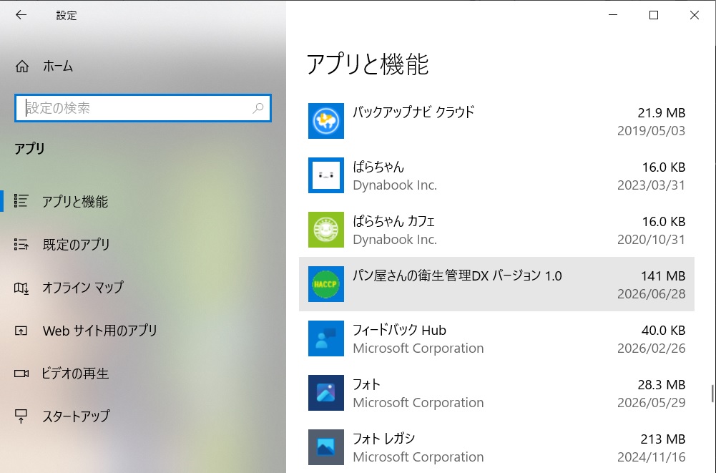Click the search magnifier icon
The height and width of the screenshot is (473, 716).
coord(258,108)
